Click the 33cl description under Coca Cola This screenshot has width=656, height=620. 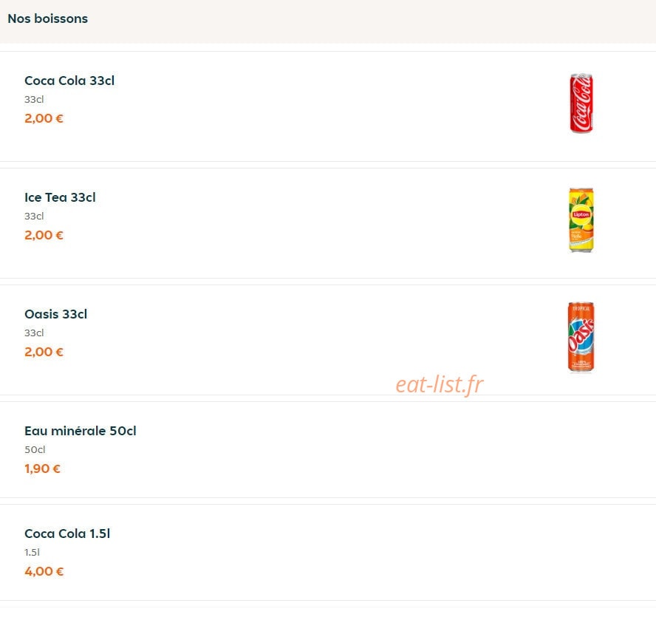(x=34, y=99)
